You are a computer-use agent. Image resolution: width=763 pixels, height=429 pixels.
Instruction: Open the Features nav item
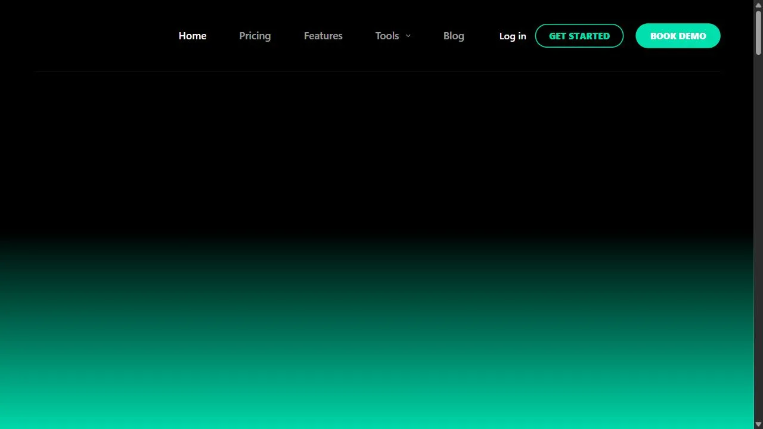(x=323, y=36)
